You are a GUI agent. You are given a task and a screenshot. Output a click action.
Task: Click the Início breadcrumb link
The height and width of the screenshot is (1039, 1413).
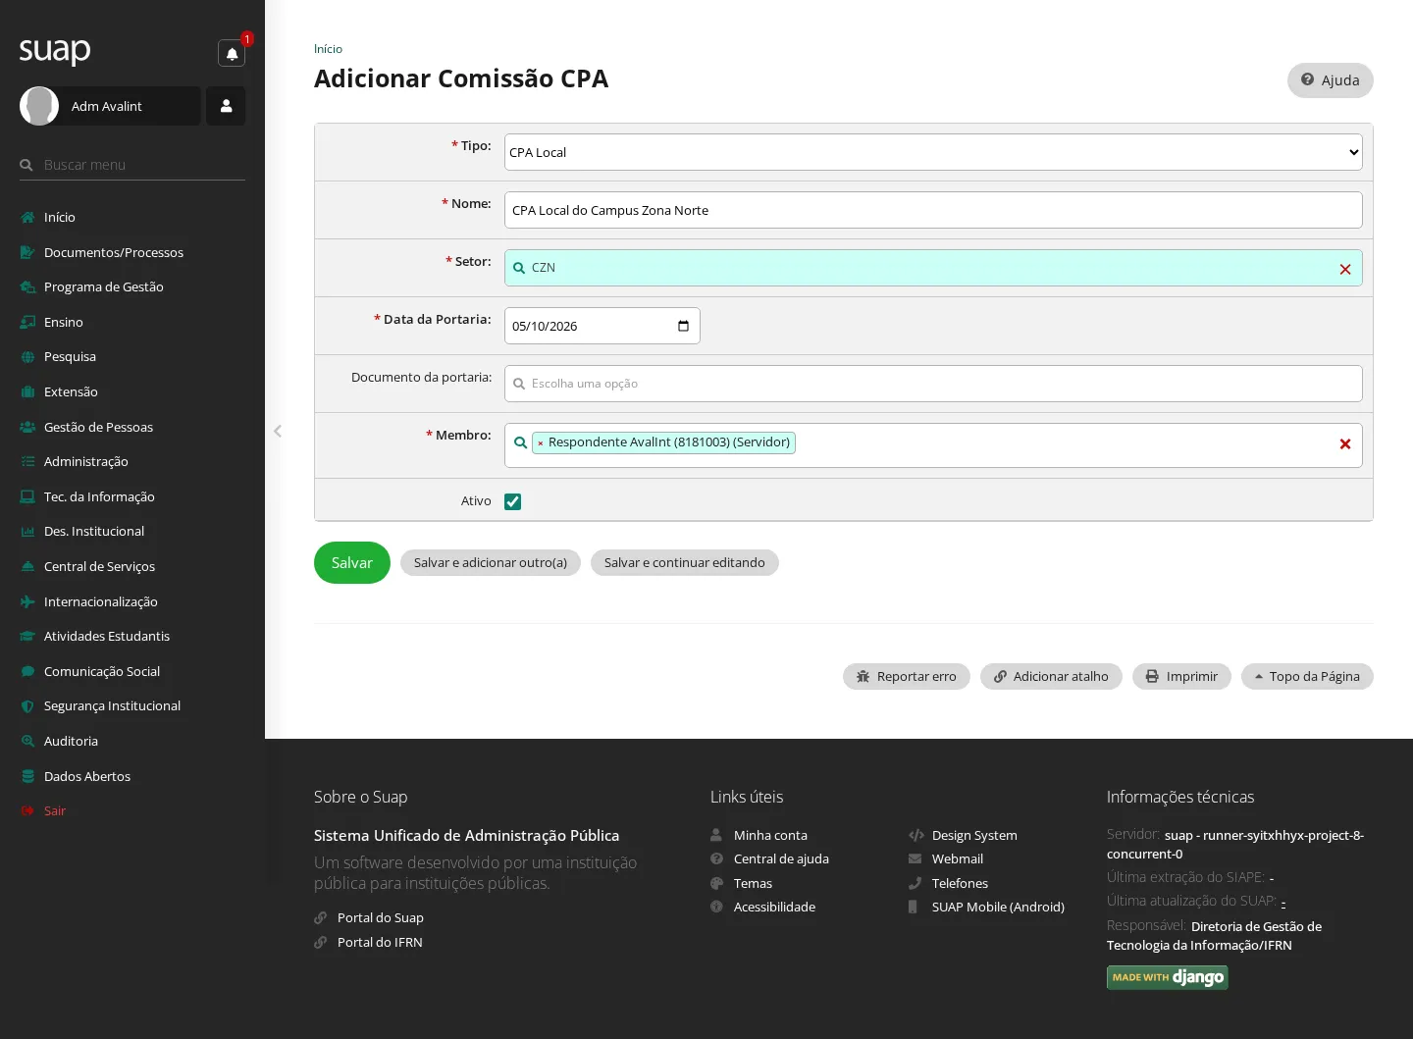[328, 49]
